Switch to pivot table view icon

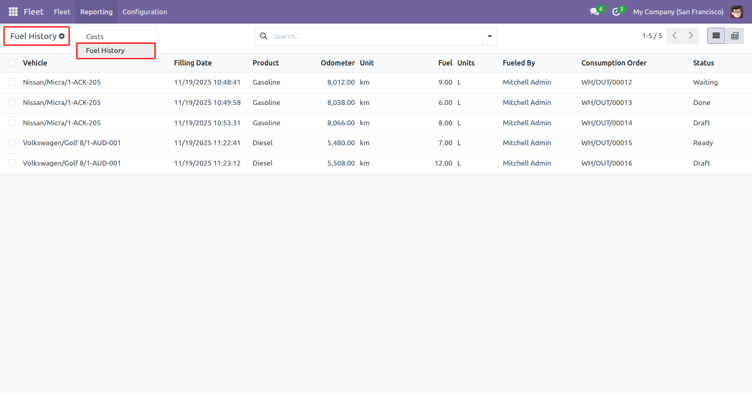735,36
